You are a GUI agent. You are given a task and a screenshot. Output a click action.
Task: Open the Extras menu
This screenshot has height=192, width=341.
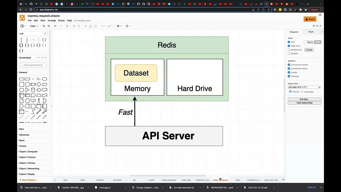[x=61, y=20]
